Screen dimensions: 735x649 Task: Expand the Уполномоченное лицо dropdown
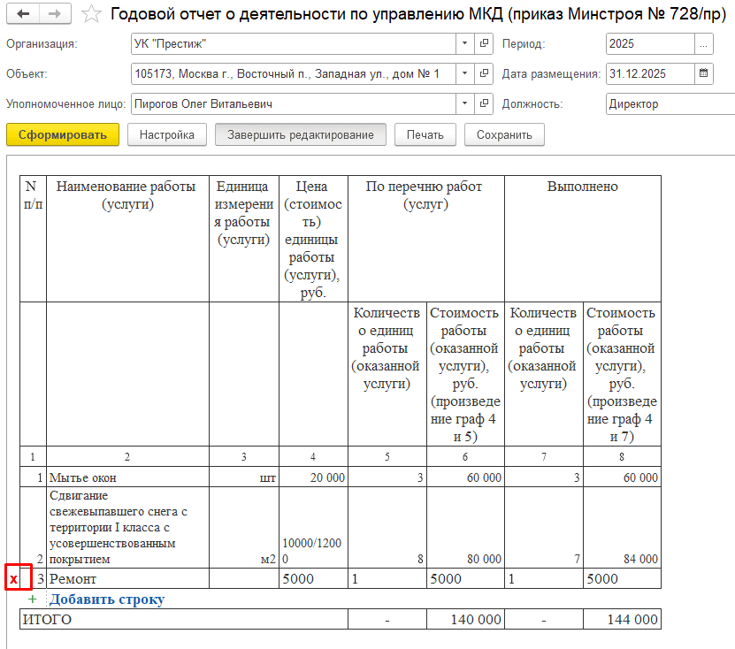point(466,104)
